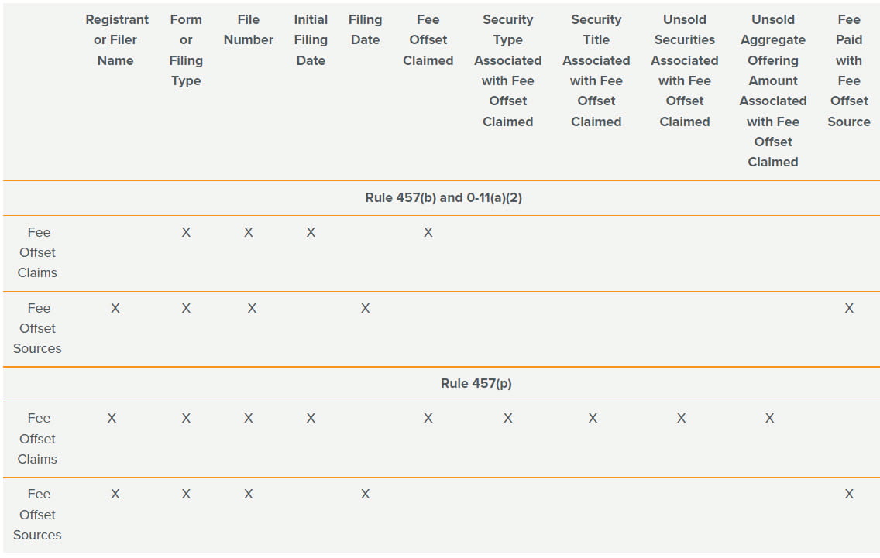Click the Fee Offset Sources label under Rule 457(p)
The height and width of the screenshot is (558, 880).
point(38,515)
